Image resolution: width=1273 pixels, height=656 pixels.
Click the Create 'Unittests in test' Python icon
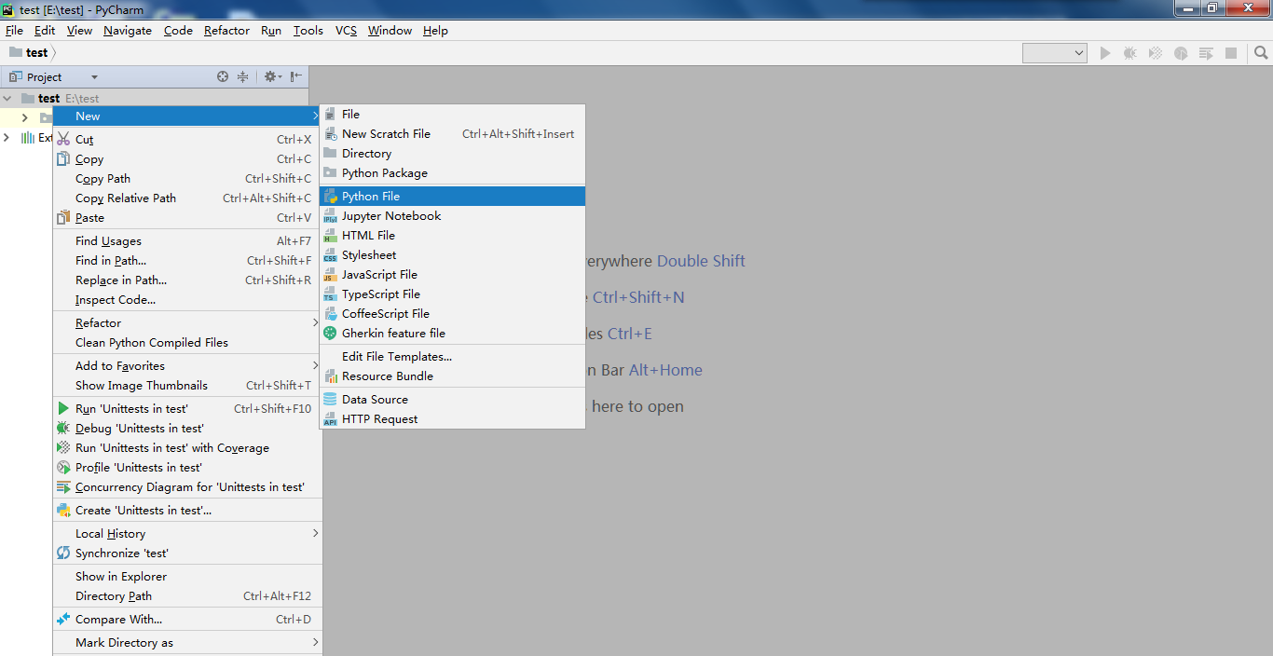pyautogui.click(x=63, y=510)
